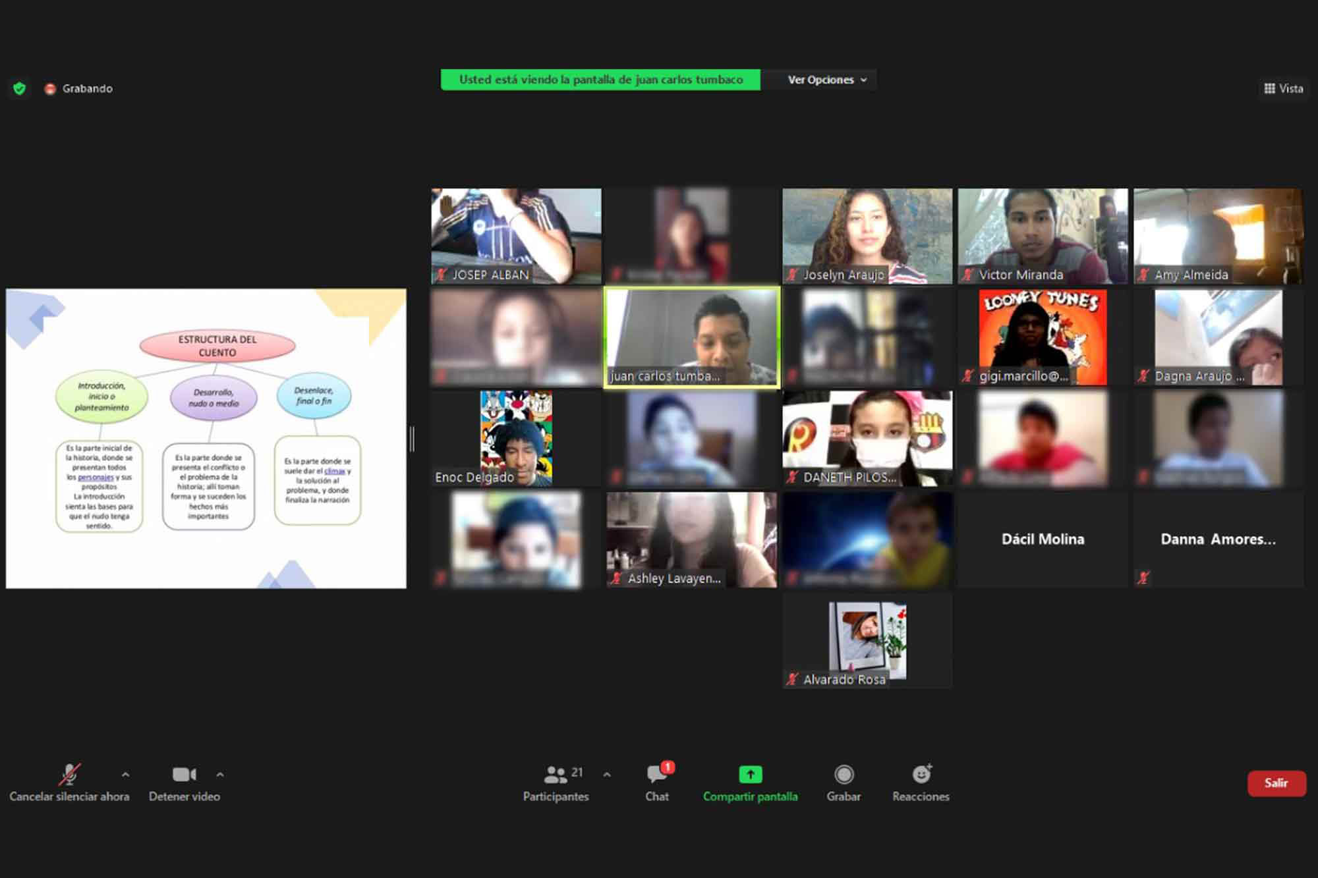Expand the video options arrow beside the camera

(x=220, y=775)
